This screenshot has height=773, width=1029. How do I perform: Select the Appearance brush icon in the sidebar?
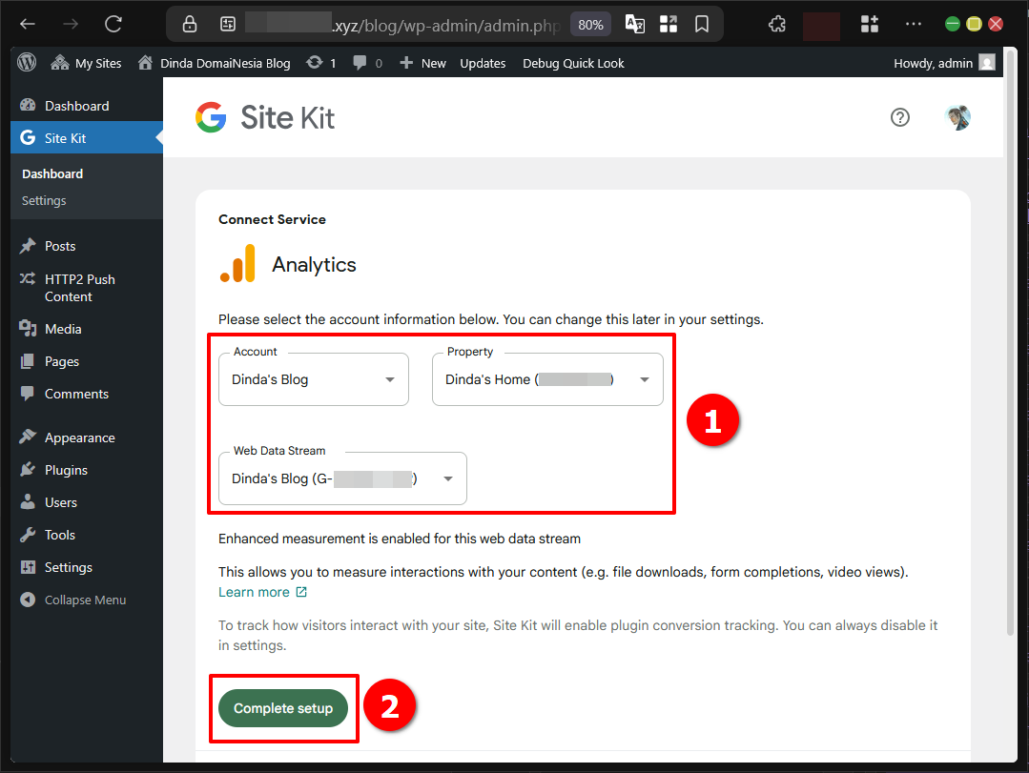click(29, 437)
